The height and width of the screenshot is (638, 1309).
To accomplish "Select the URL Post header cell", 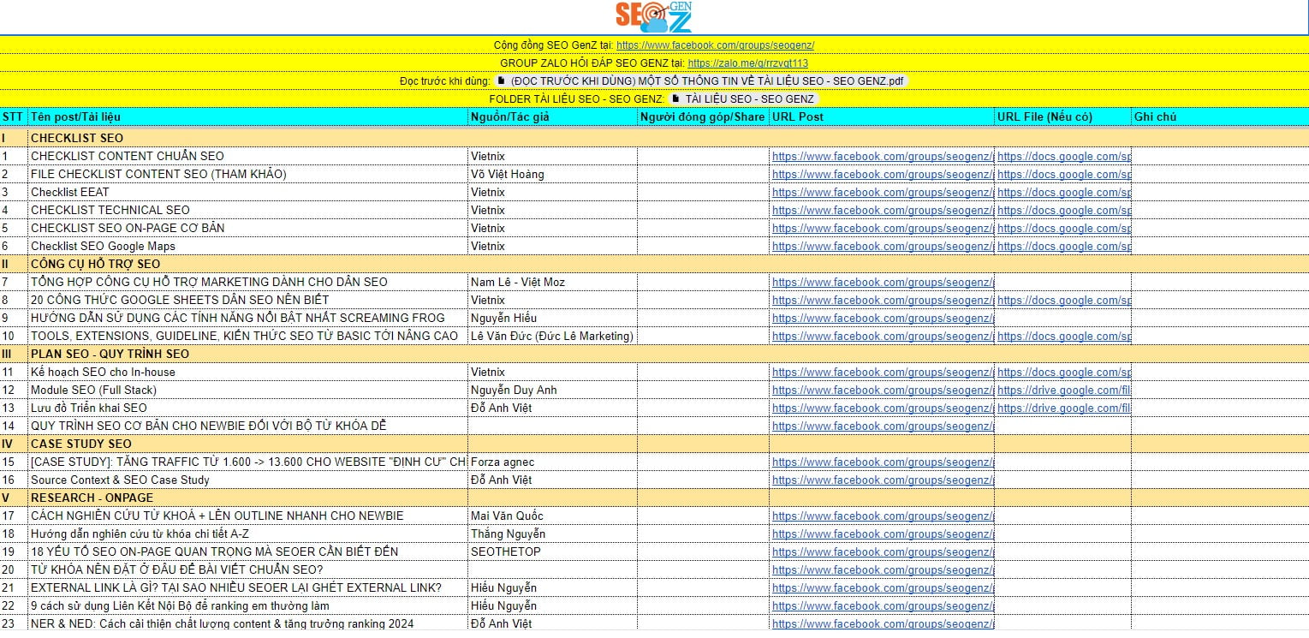I will [882, 117].
